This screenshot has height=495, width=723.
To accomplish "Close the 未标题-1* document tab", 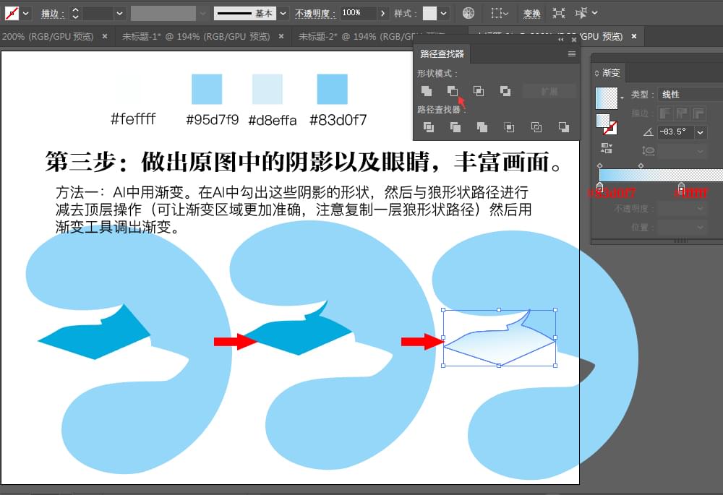I will tap(281, 36).
